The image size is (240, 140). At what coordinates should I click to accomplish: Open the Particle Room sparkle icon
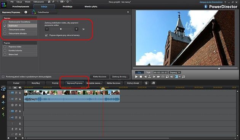3,108
